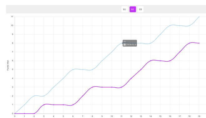This screenshot has height=118, width=206.
Task: Select the blue data point at rally 9
Action: (x=102, y=61)
